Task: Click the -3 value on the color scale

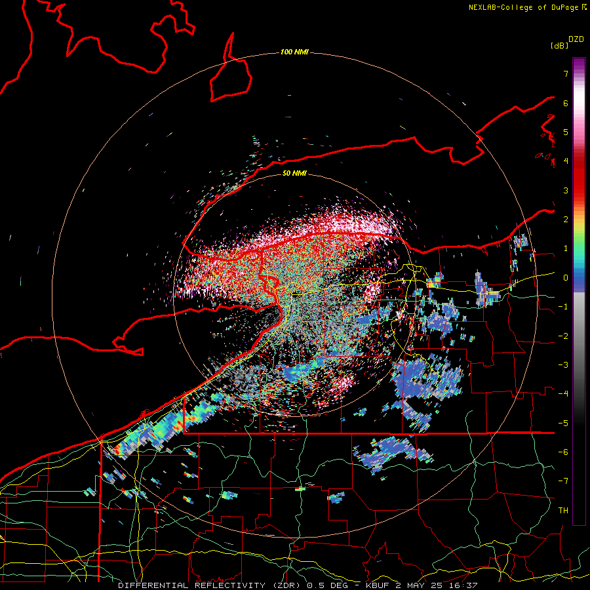Action: [x=563, y=365]
